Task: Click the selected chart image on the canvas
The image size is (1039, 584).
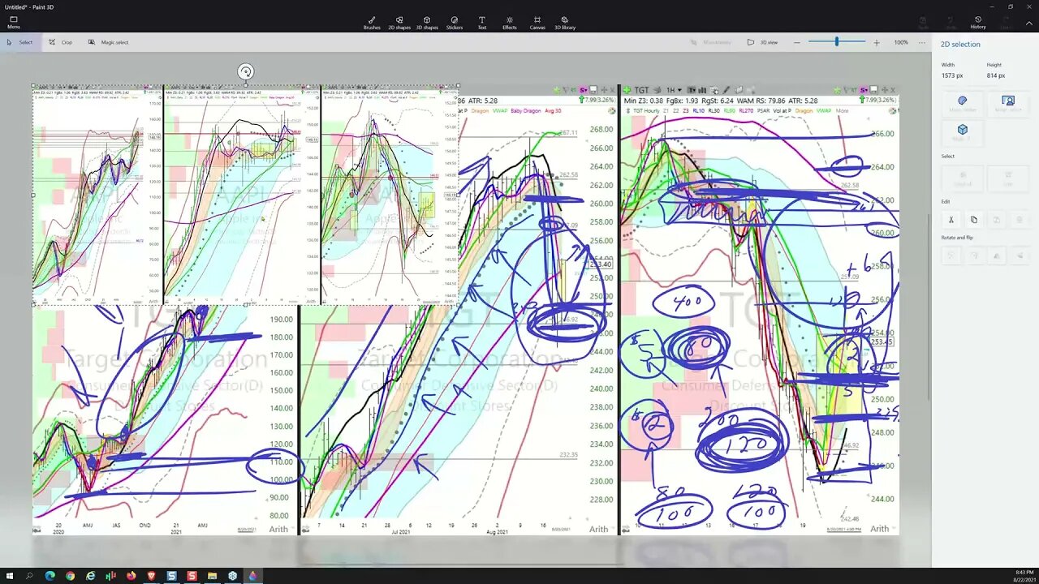Action: click(x=246, y=195)
